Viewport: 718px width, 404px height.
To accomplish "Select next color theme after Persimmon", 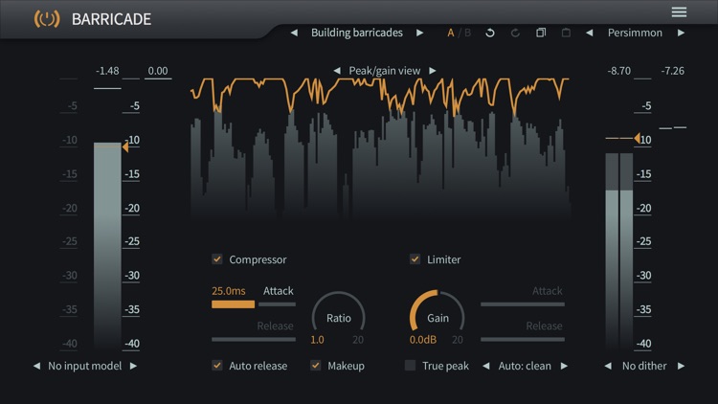I will pyautogui.click(x=682, y=33).
